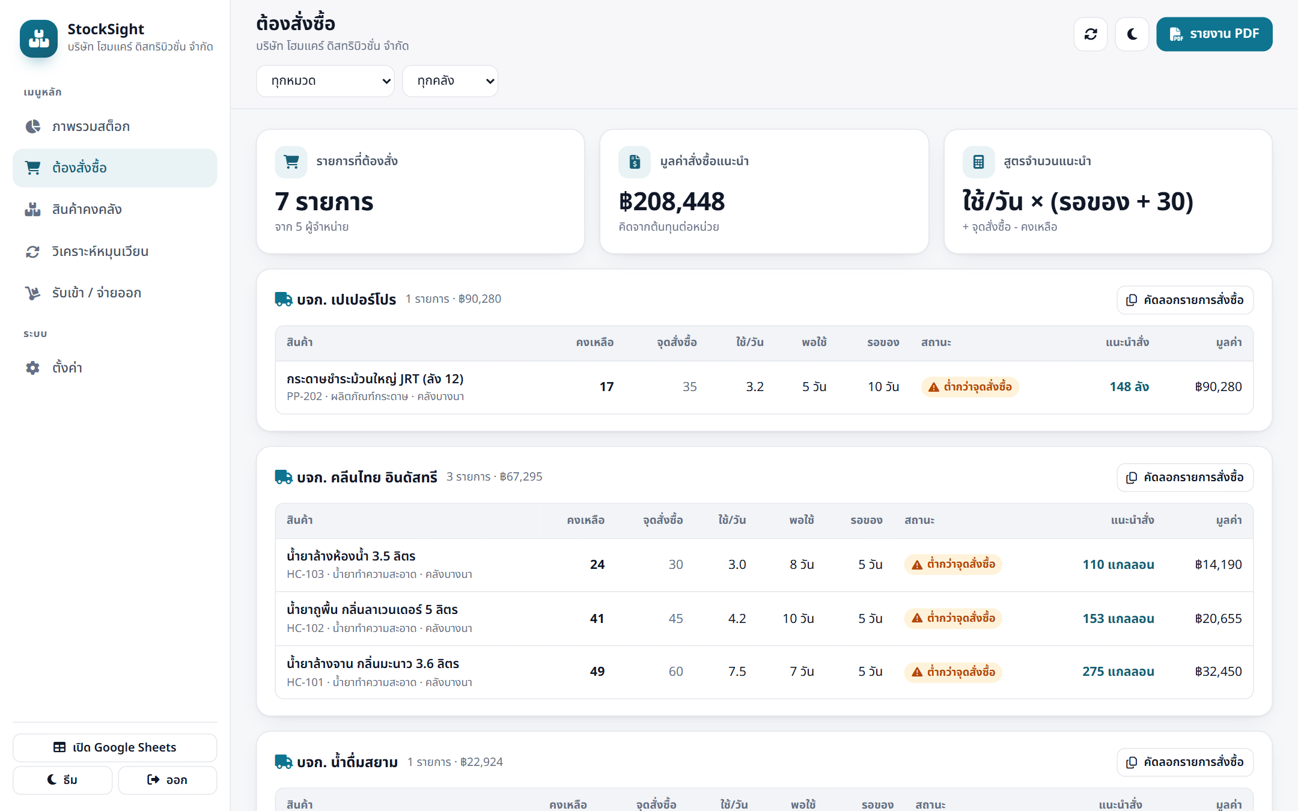Select row น้ำยาล้างห้องน้ำ 3.5 ลิตร

point(764,565)
